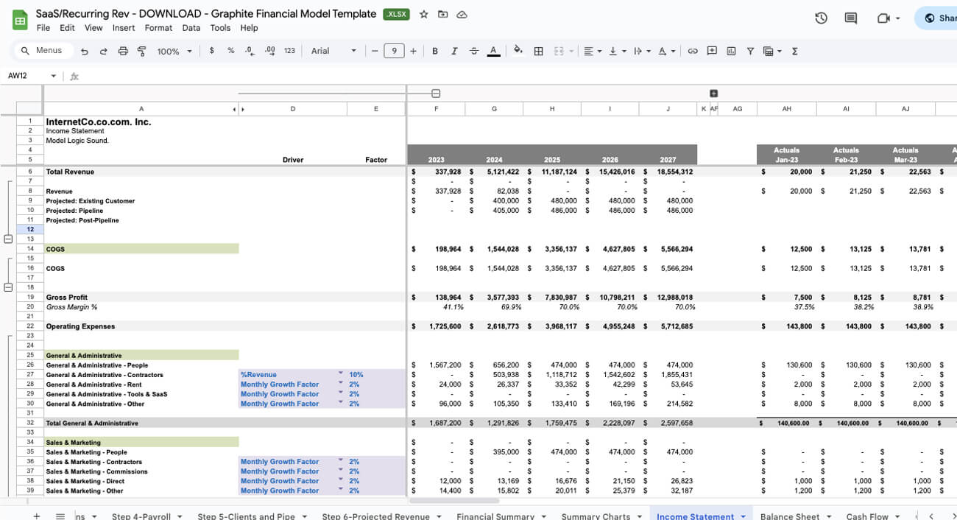Image resolution: width=957 pixels, height=520 pixels.
Task: Move the document to a folder
Action: click(442, 15)
